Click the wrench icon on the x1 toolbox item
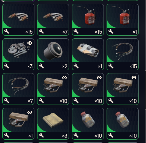The width and height of the screenshot is (146, 143). (x=7, y=135)
